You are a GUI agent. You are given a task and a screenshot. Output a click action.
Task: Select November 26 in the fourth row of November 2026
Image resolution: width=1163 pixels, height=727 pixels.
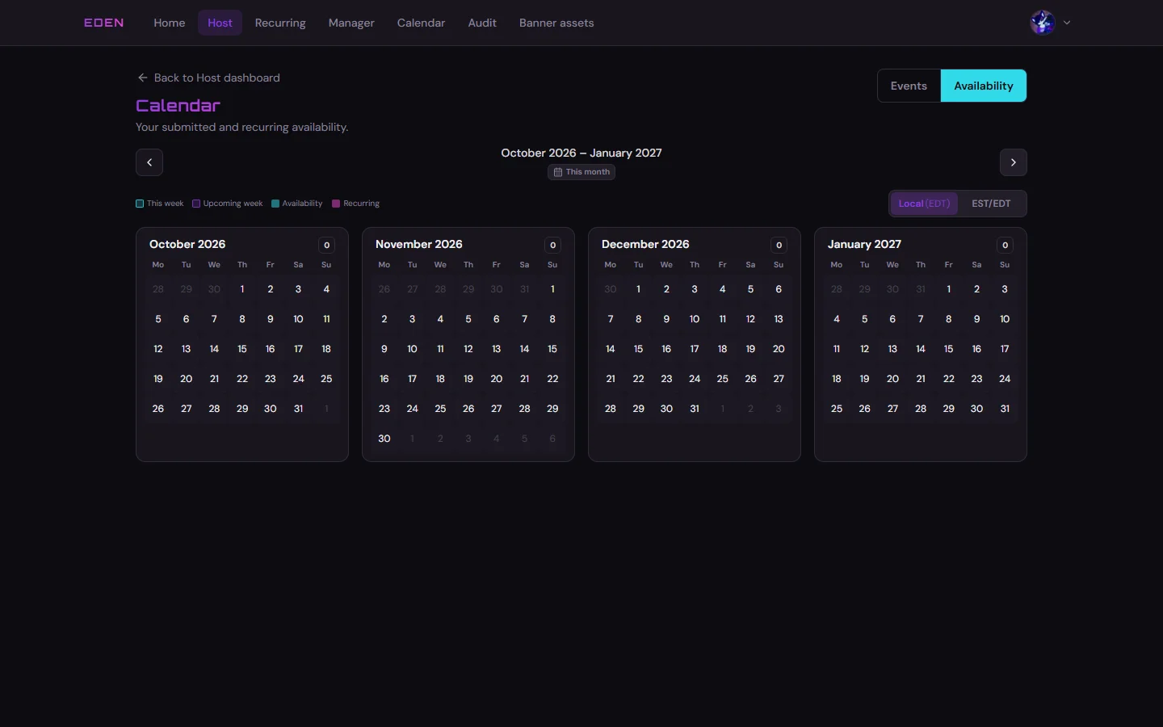click(x=468, y=409)
